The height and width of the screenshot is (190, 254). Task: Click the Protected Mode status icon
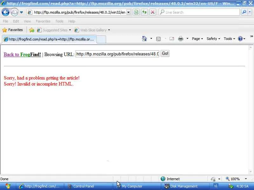[x=213, y=179]
